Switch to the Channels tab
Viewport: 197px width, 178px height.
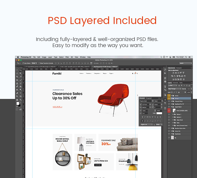click(176, 83)
